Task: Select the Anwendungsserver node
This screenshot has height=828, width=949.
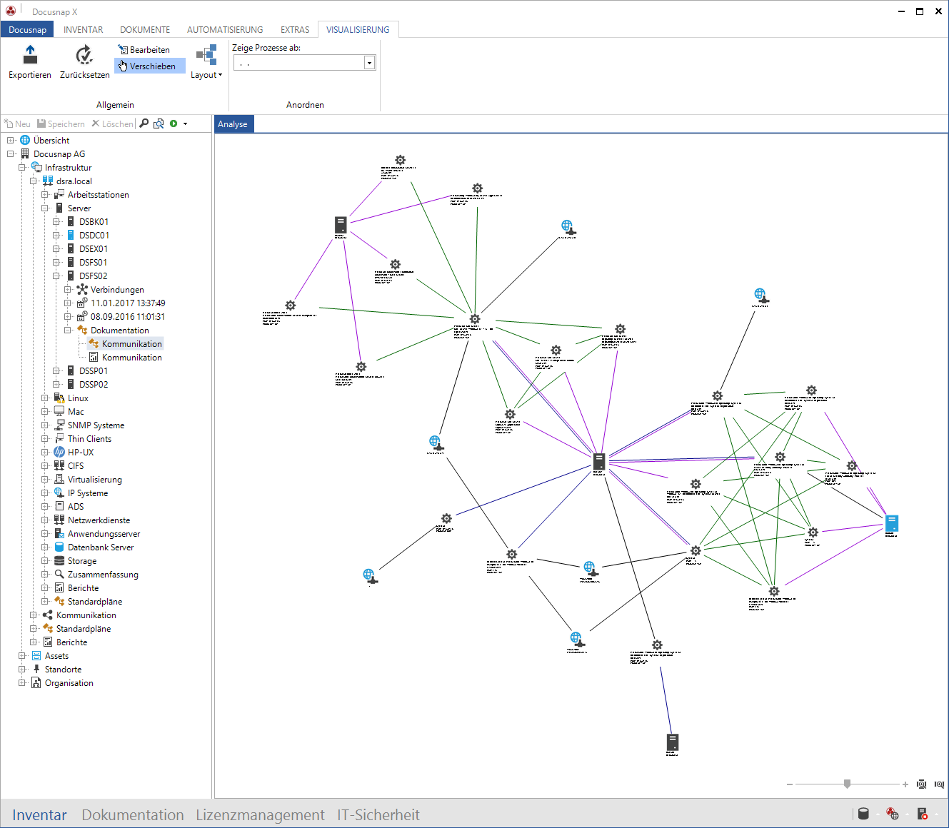Action: pos(104,534)
